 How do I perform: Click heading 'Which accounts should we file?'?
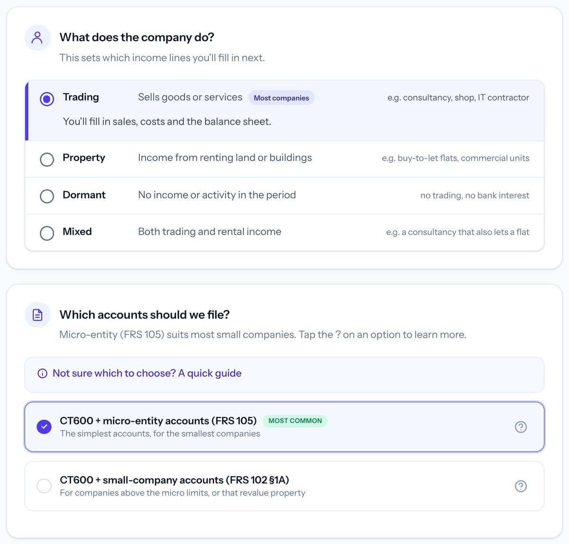[x=145, y=315]
